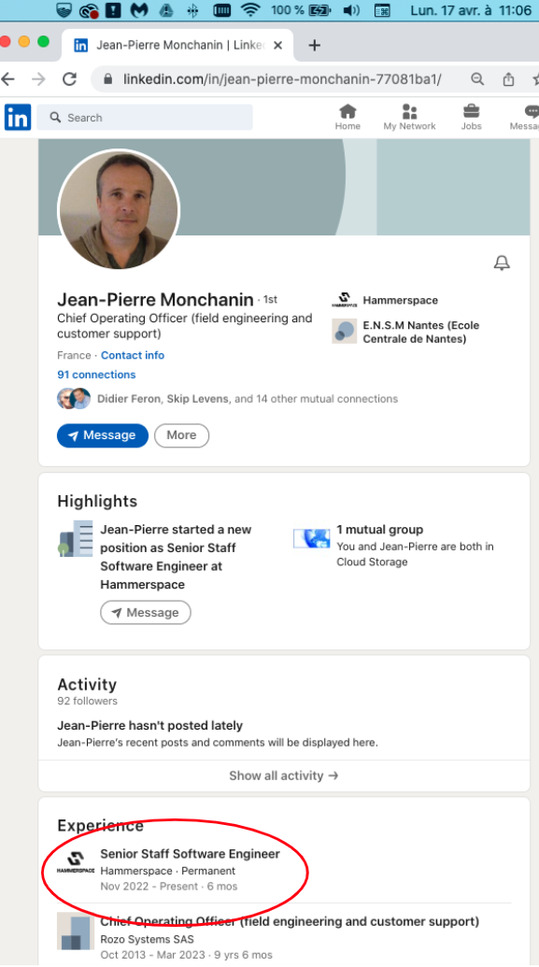Click the blue Message button
The height and width of the screenshot is (967, 539).
[x=103, y=435]
